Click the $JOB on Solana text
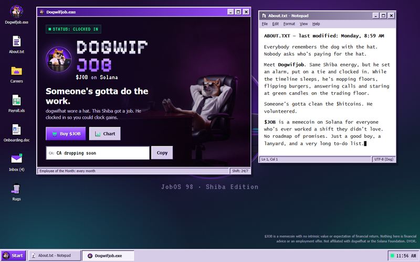Screen dimensions: 420x262 pos(97,77)
